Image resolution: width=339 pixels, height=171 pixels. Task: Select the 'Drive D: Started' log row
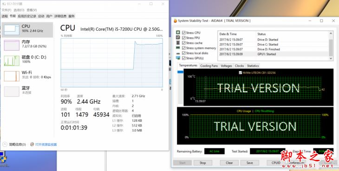(273, 39)
